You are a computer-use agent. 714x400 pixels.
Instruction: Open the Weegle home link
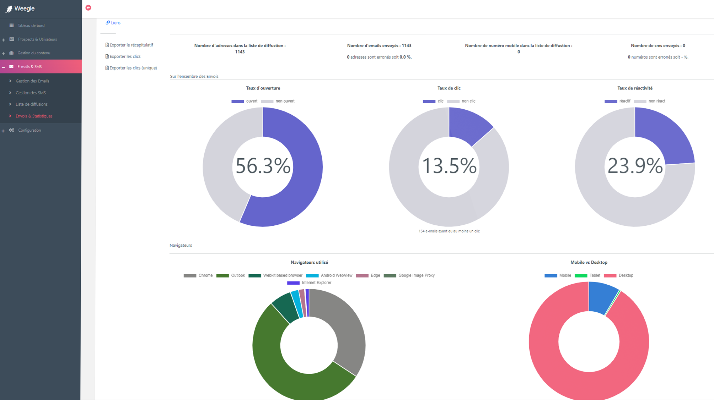pyautogui.click(x=24, y=9)
